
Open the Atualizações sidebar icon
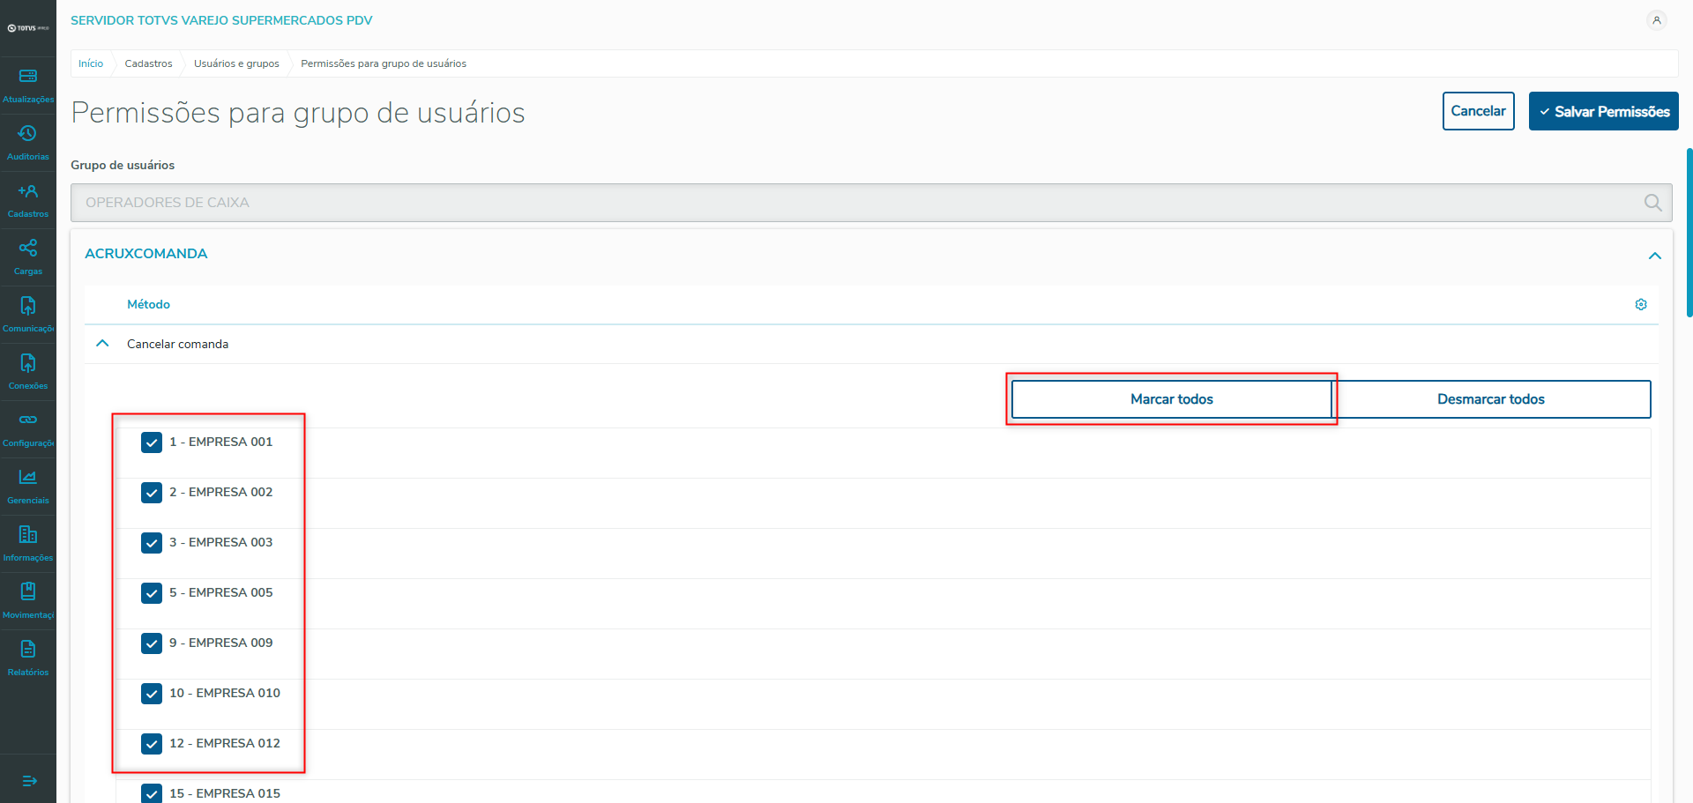(28, 77)
